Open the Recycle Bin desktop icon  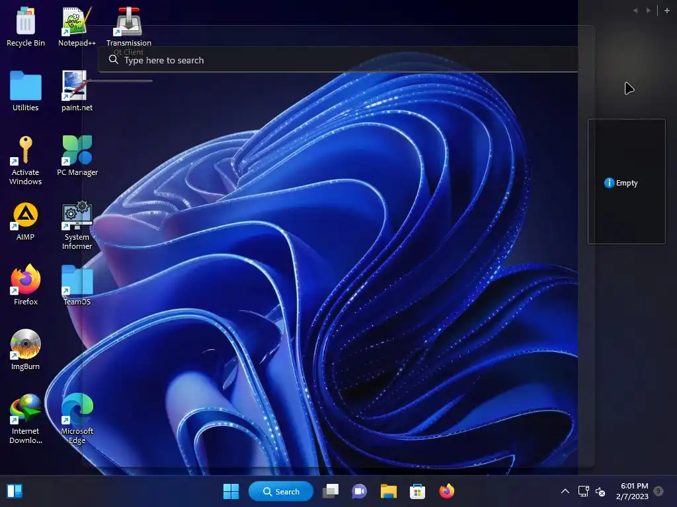(x=26, y=26)
